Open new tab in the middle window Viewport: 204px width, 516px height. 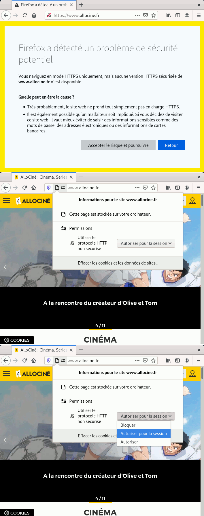[x=81, y=177]
